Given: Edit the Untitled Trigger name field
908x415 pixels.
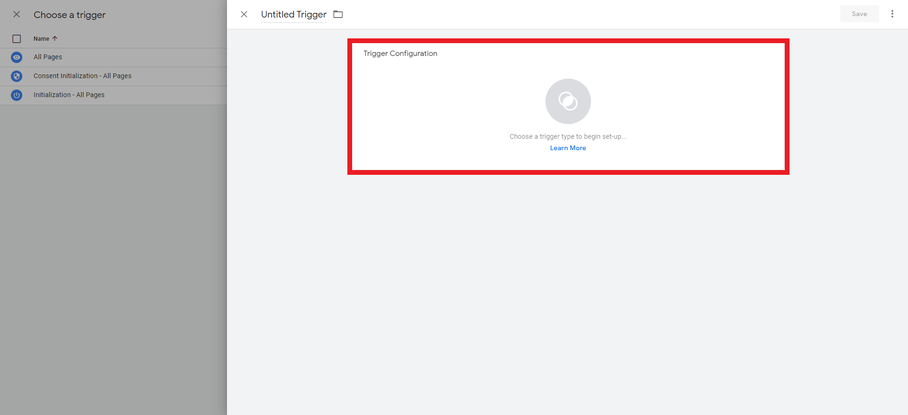Looking at the screenshot, I should pyautogui.click(x=293, y=14).
